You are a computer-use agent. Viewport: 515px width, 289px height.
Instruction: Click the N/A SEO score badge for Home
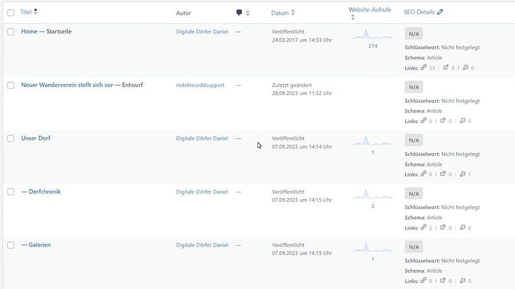coord(414,34)
